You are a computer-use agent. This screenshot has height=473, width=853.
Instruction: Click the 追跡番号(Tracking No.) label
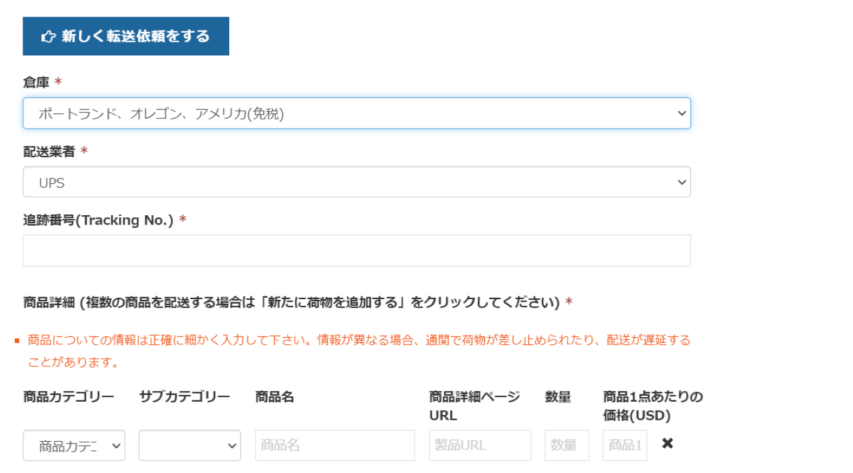[98, 220]
